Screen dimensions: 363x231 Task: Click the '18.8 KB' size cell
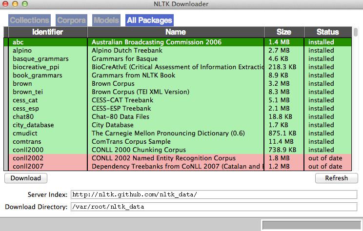(x=281, y=117)
